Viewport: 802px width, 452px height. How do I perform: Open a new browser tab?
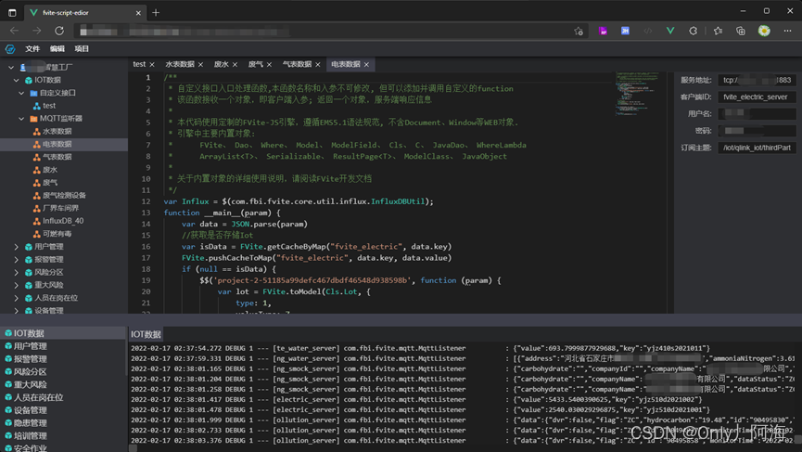coord(156,12)
